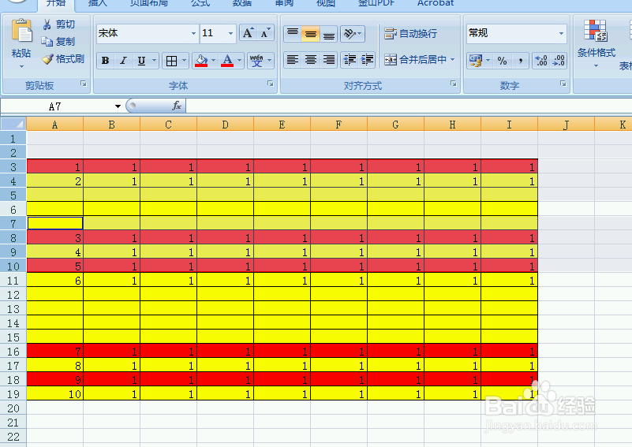Open the Acrobat tab
Screen dimensions: 632x447
(x=436, y=3)
